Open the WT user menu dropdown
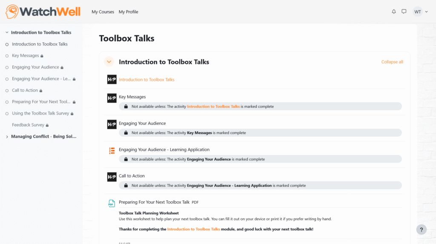The height and width of the screenshot is (244, 436). pos(420,12)
